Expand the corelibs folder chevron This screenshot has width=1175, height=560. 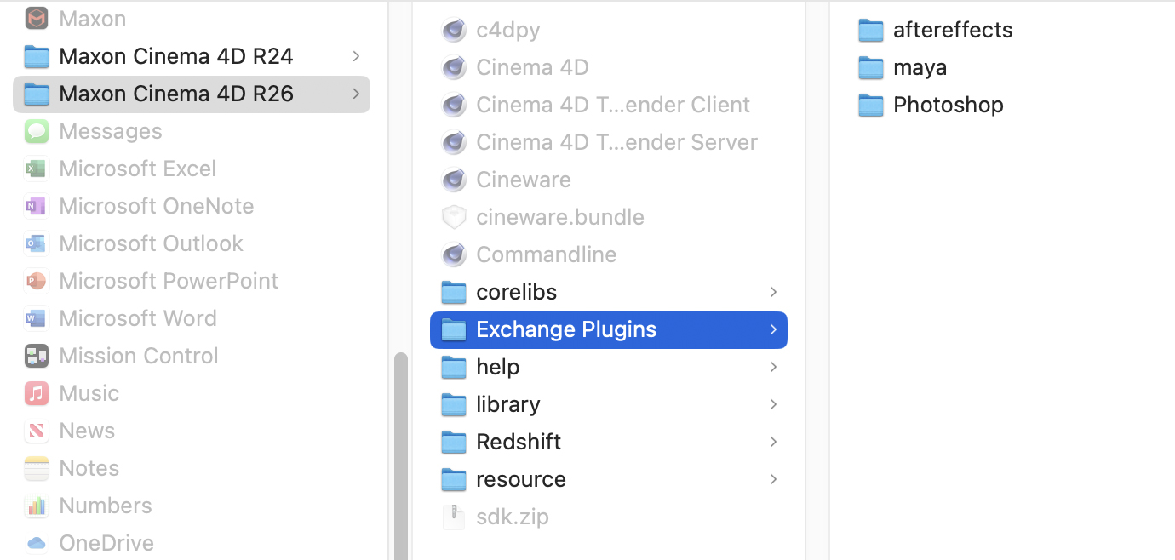pos(773,292)
